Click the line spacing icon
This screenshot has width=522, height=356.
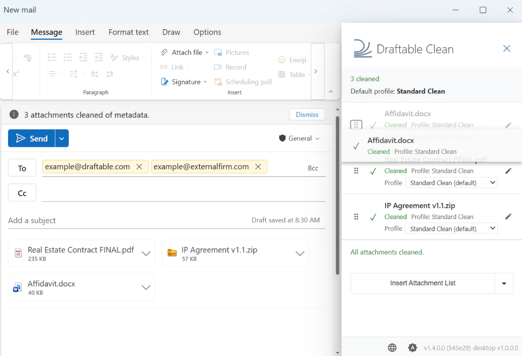coord(74,74)
